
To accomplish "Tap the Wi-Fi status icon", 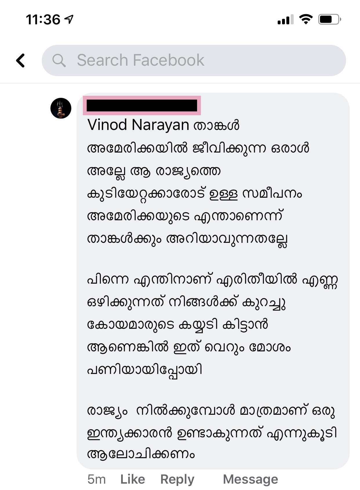I will point(306,19).
